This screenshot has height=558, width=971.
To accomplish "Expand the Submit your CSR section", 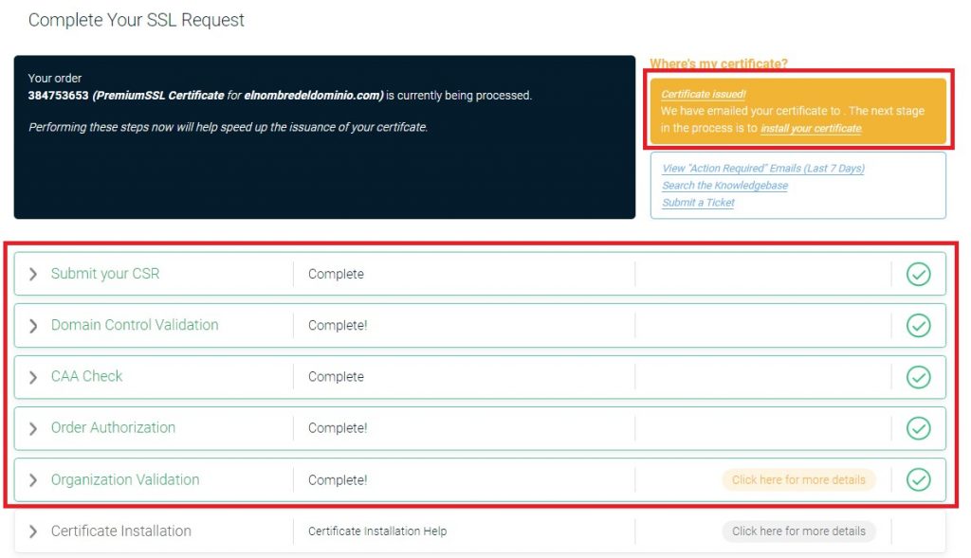I will (33, 274).
